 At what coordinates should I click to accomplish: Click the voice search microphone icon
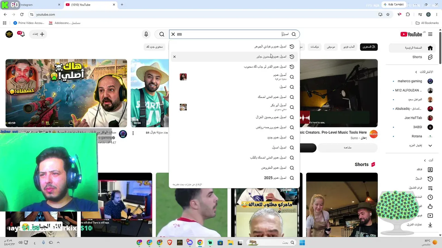pyautogui.click(x=146, y=34)
